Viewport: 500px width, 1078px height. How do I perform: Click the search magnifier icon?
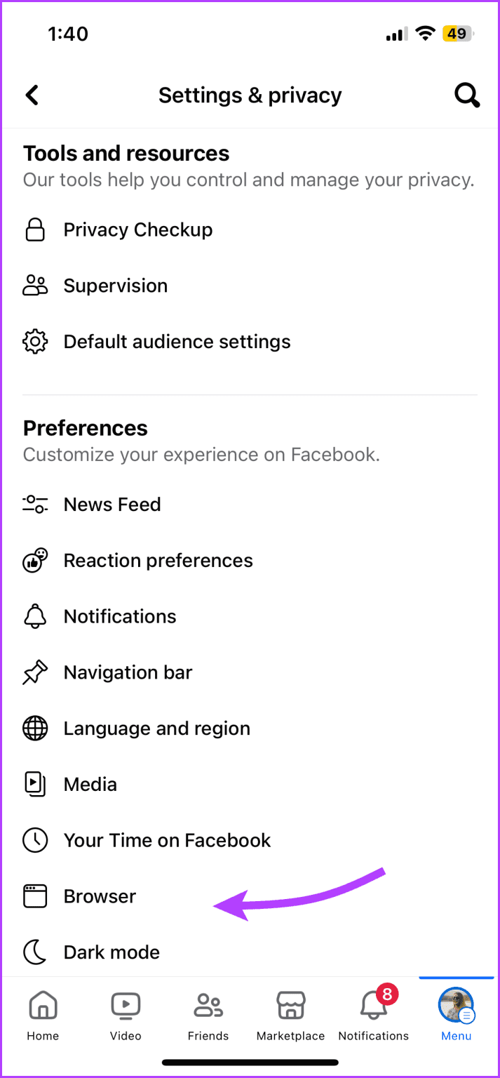[467, 95]
